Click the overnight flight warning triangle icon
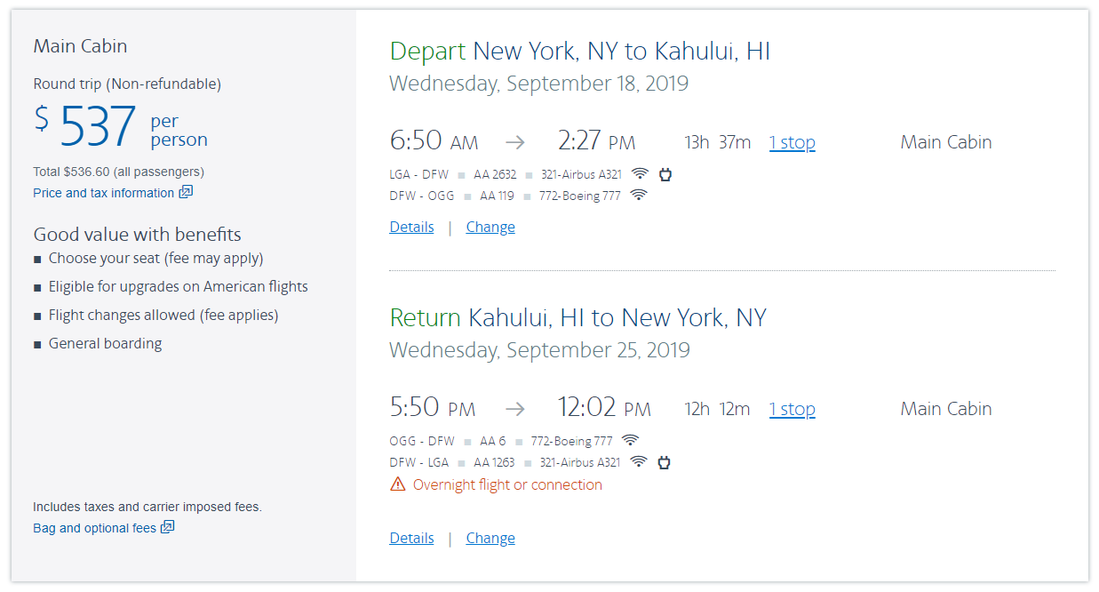The image size is (1099, 592). point(397,484)
